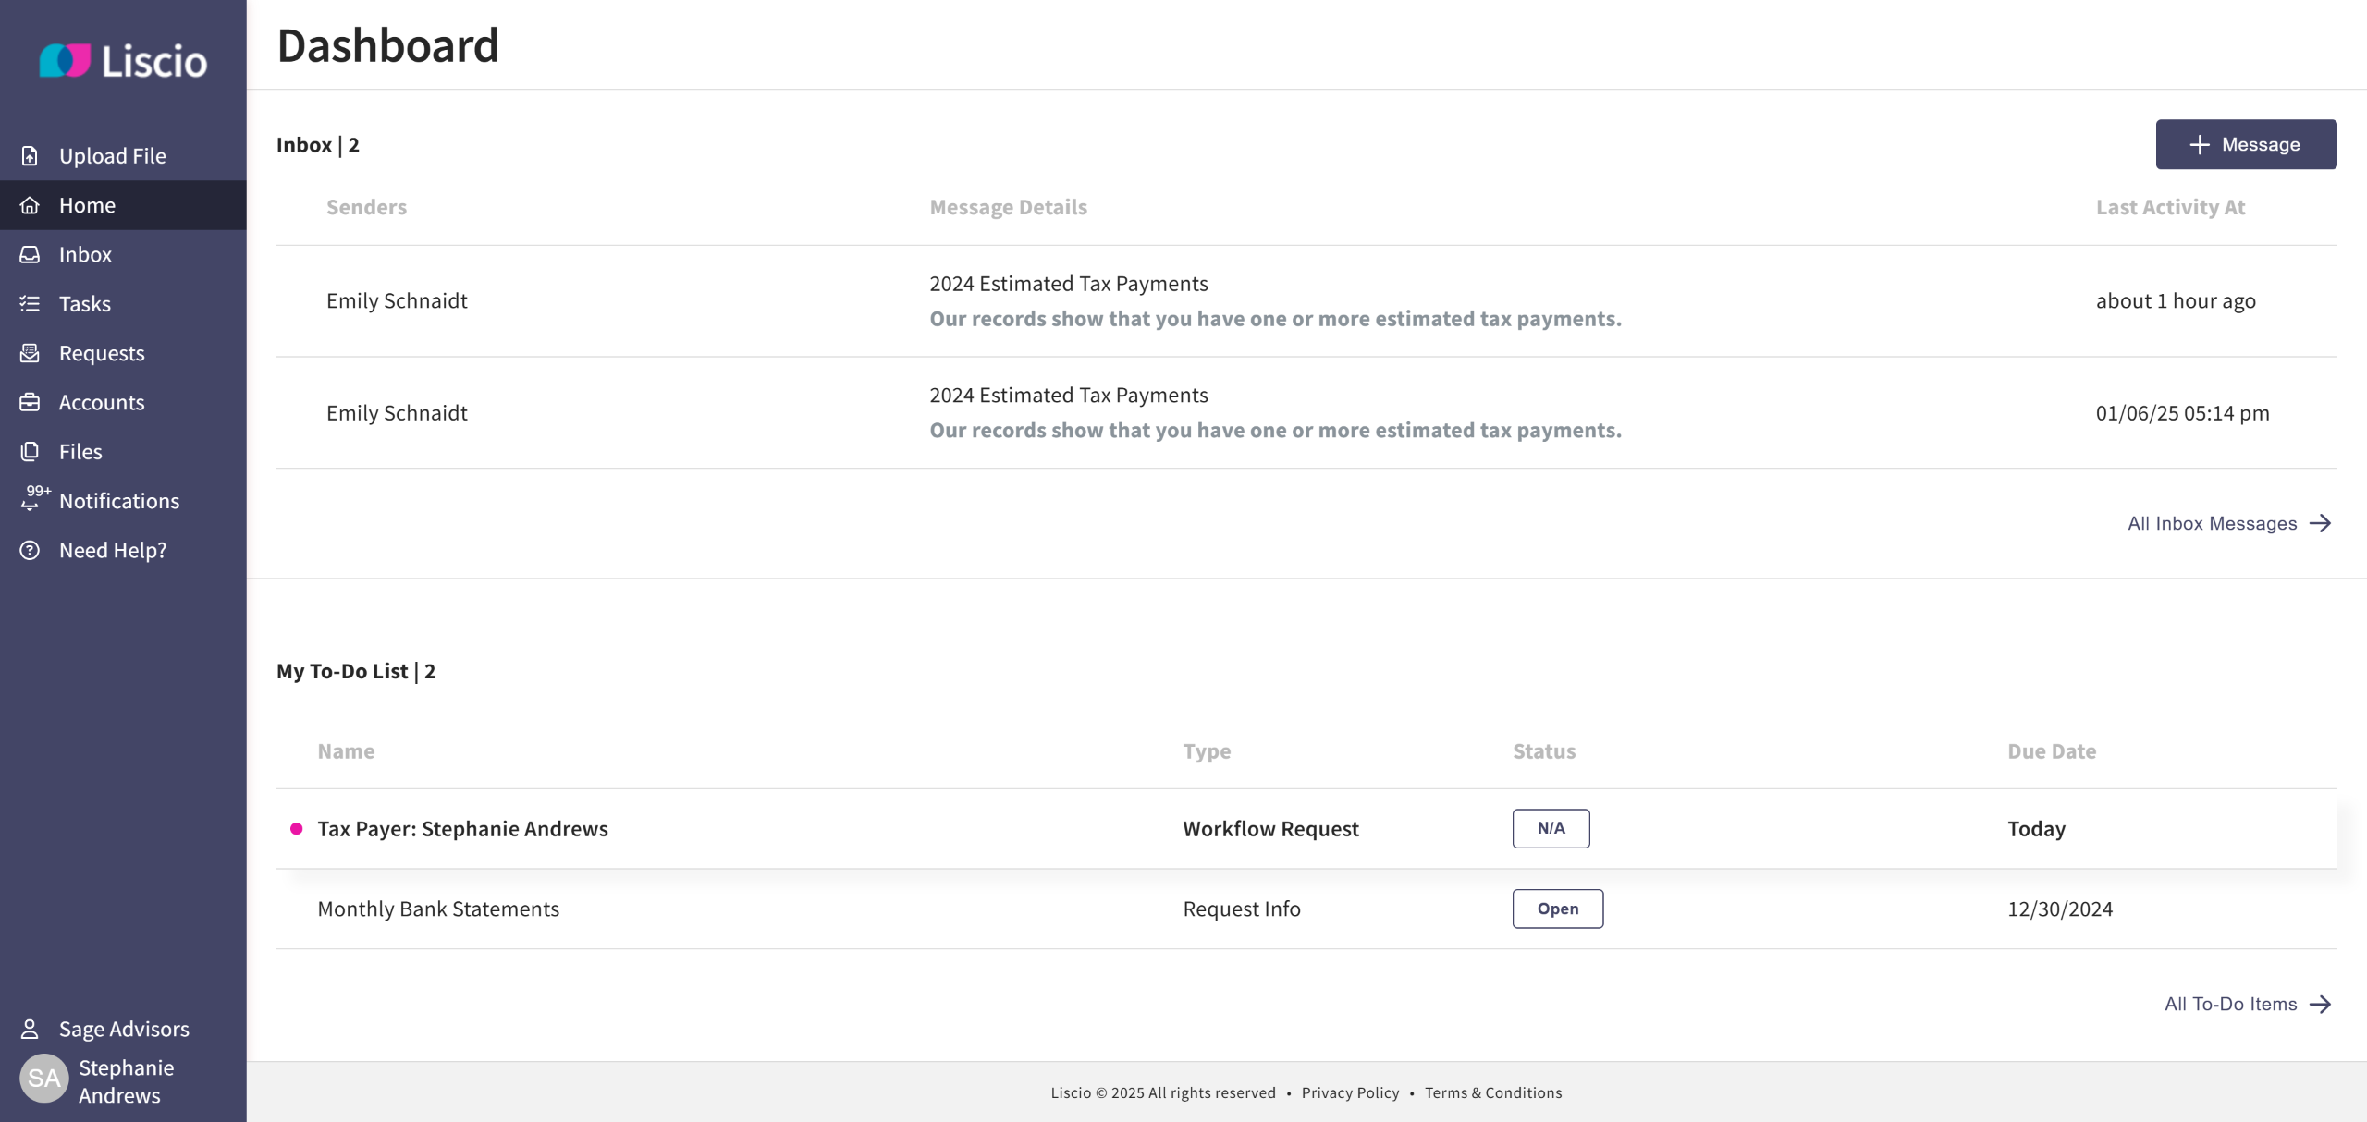The image size is (2367, 1122).
Task: Click the Requests icon in sidebar
Action: (30, 353)
